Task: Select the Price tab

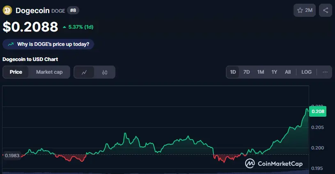Action: (16, 72)
